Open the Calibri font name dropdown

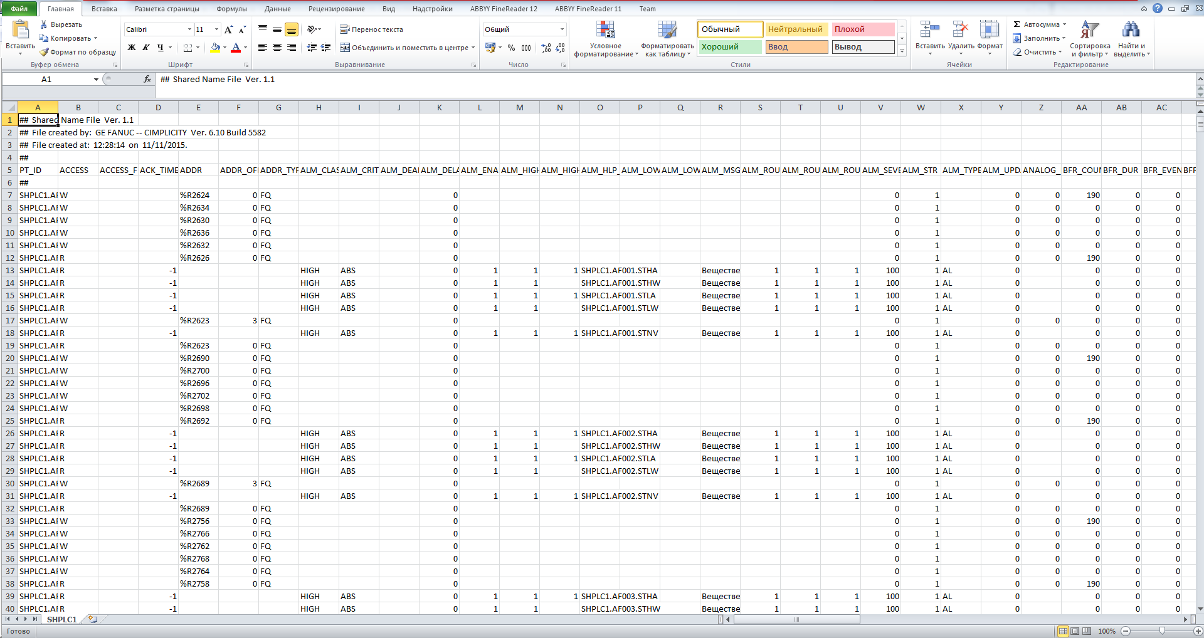[189, 29]
